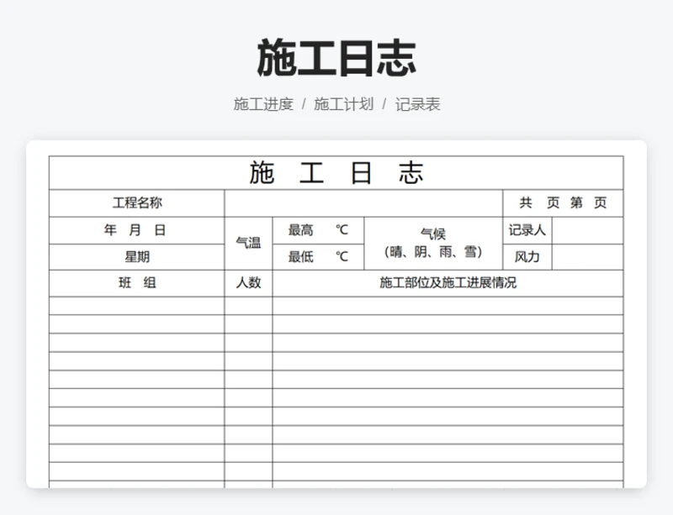Click the 记录人 label cell
673x515 pixels.
point(527,231)
